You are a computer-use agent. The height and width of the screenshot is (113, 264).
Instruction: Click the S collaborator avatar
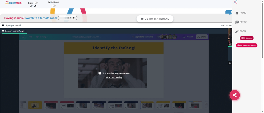170,37
